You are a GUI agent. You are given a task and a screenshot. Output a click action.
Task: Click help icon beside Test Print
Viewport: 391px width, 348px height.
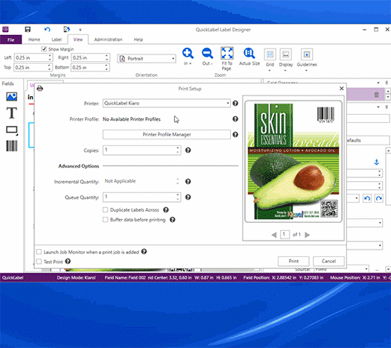tap(68, 262)
